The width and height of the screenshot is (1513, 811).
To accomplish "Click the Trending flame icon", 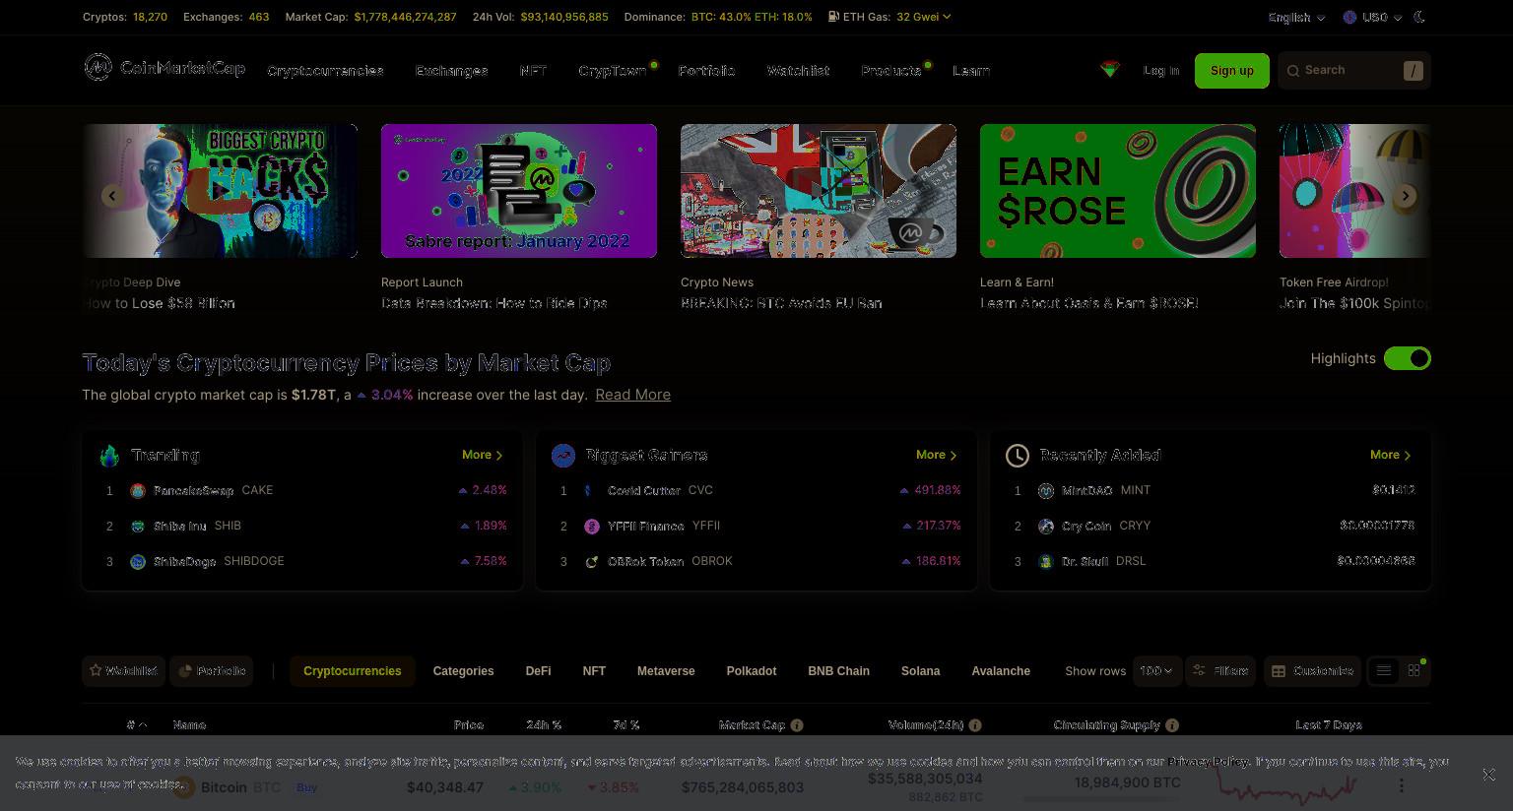I will click(x=109, y=455).
